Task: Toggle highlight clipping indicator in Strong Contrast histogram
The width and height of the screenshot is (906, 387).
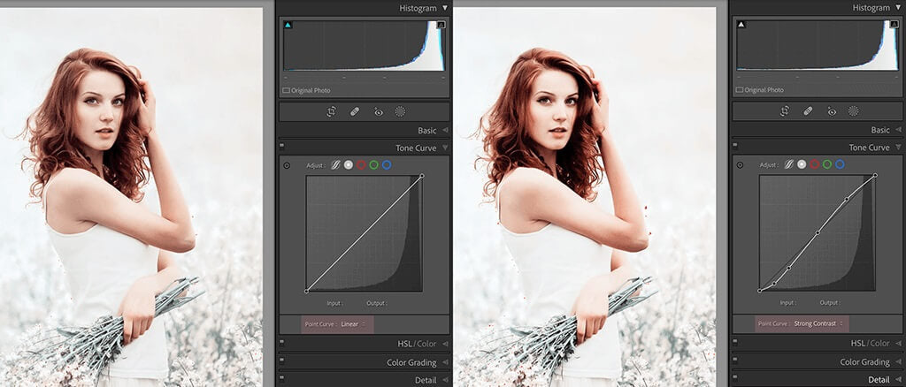Action: pyautogui.click(x=894, y=24)
